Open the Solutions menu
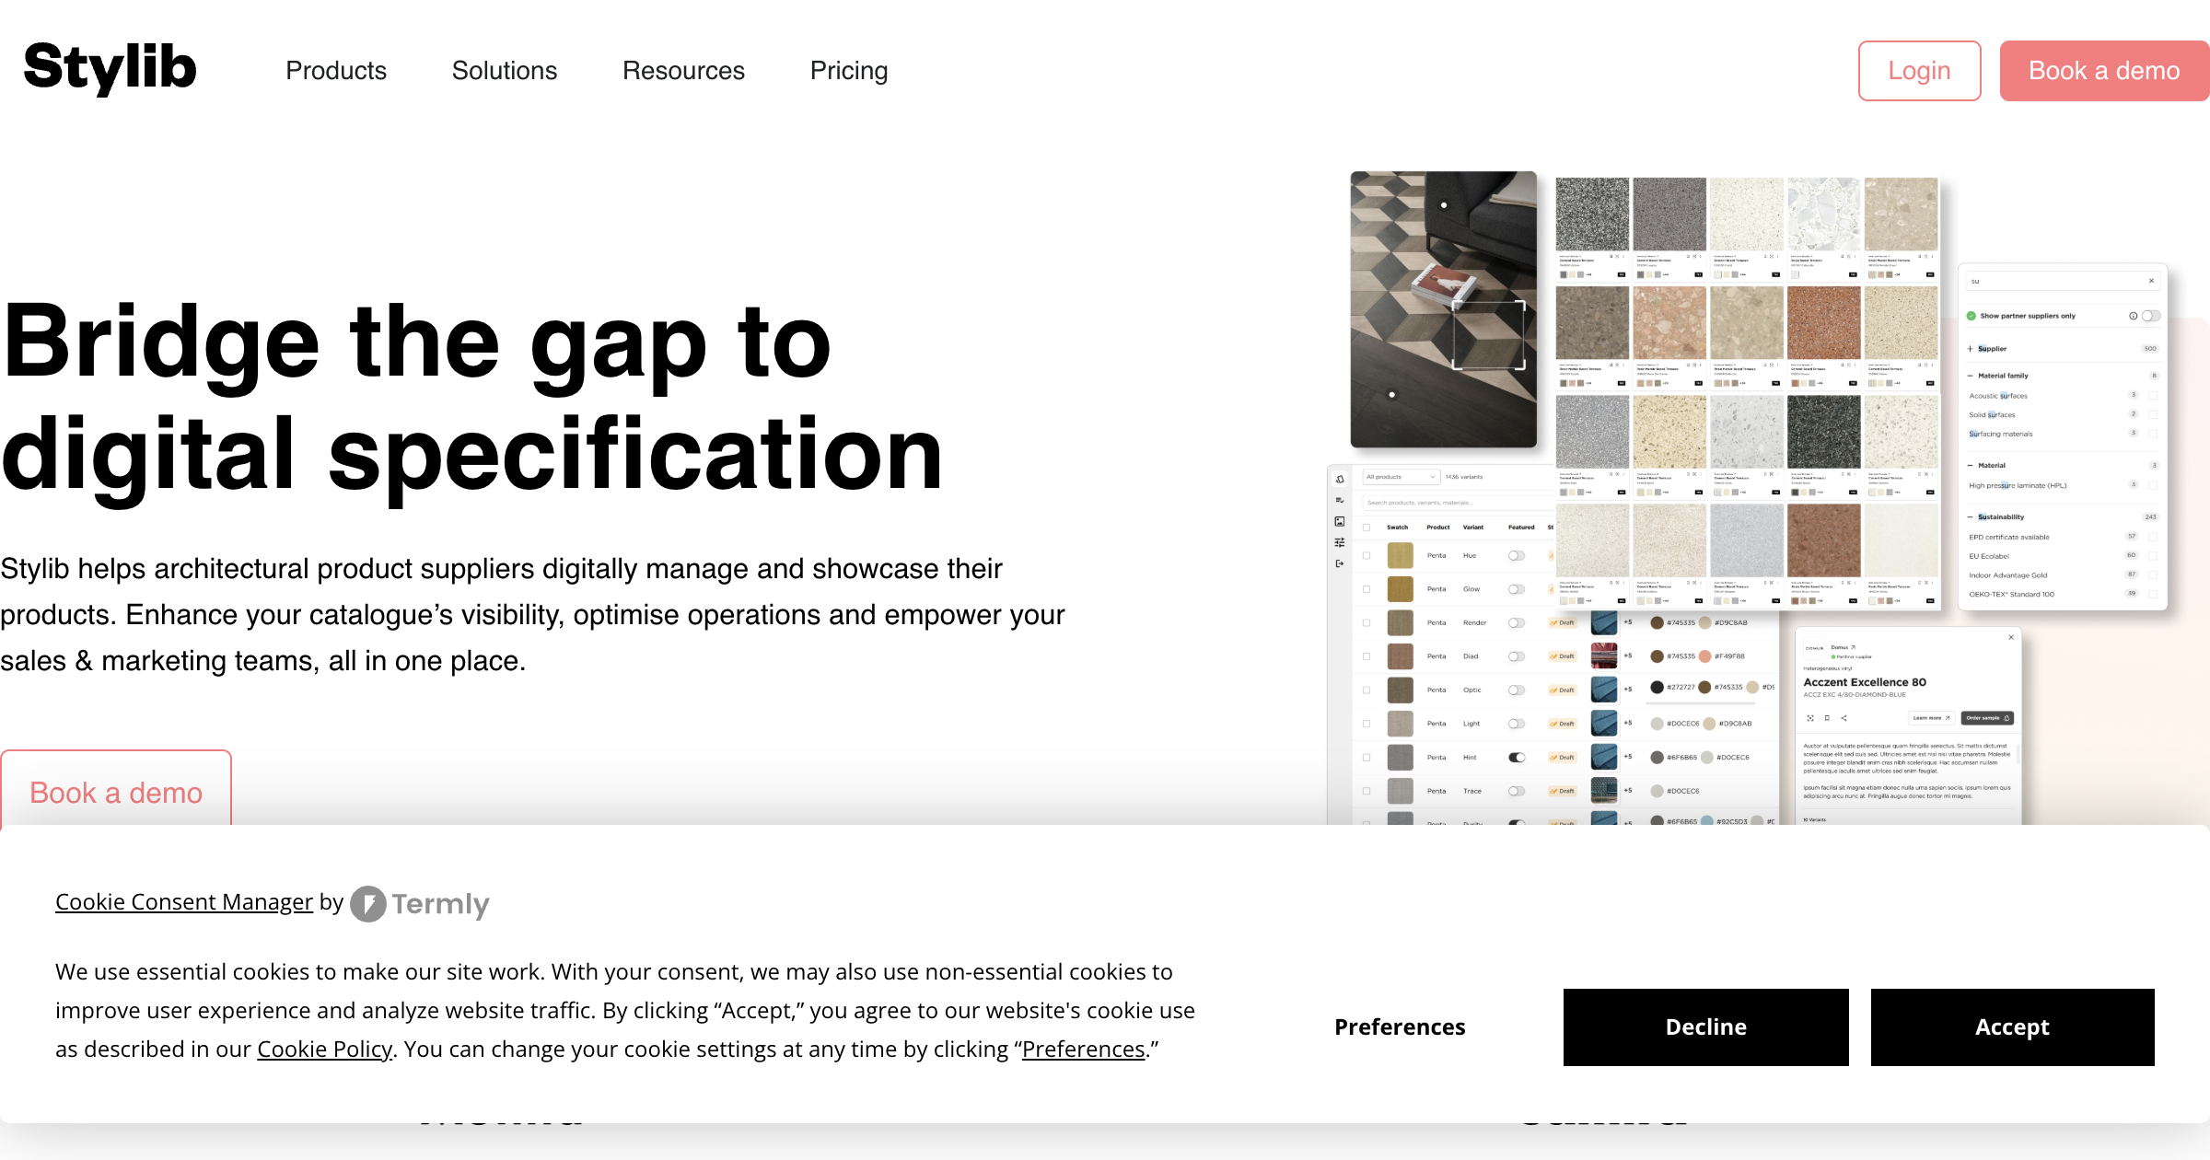2210x1160 pixels. [505, 71]
